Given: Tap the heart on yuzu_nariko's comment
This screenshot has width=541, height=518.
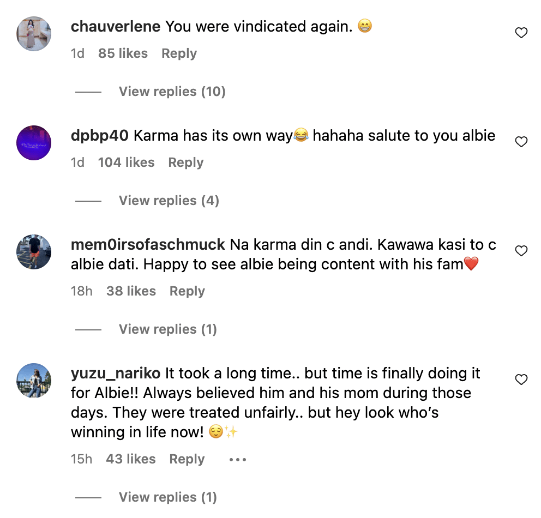Looking at the screenshot, I should tap(521, 380).
